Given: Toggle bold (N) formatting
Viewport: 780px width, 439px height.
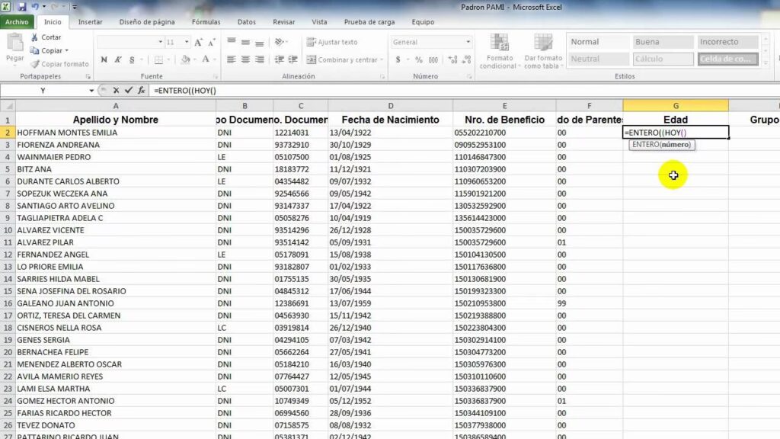Looking at the screenshot, I should 104,59.
